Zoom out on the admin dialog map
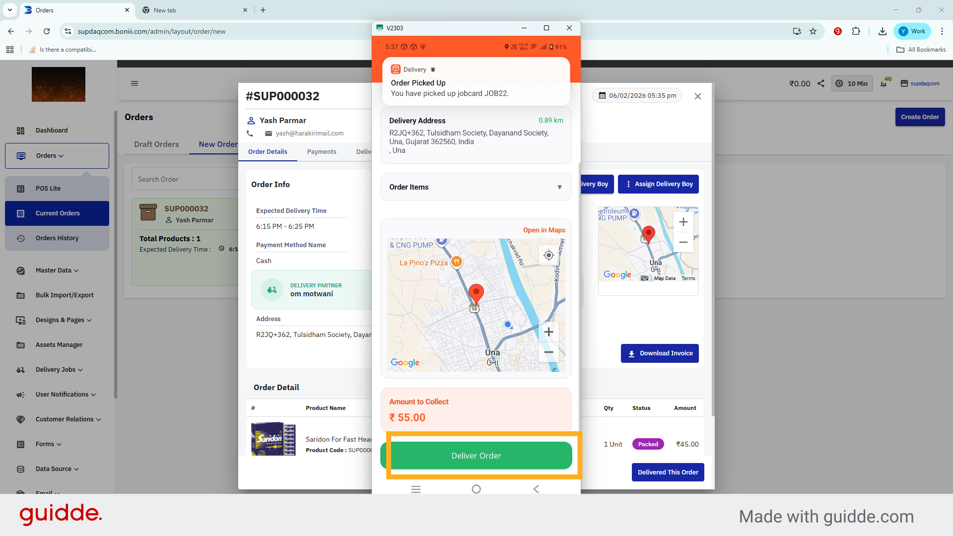This screenshot has height=536, width=953. coord(683,242)
